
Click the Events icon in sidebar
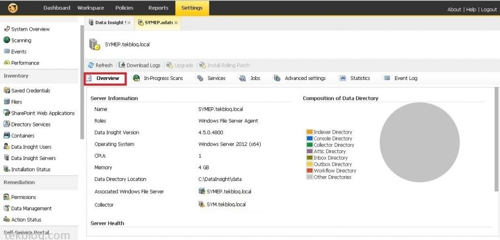(7, 51)
